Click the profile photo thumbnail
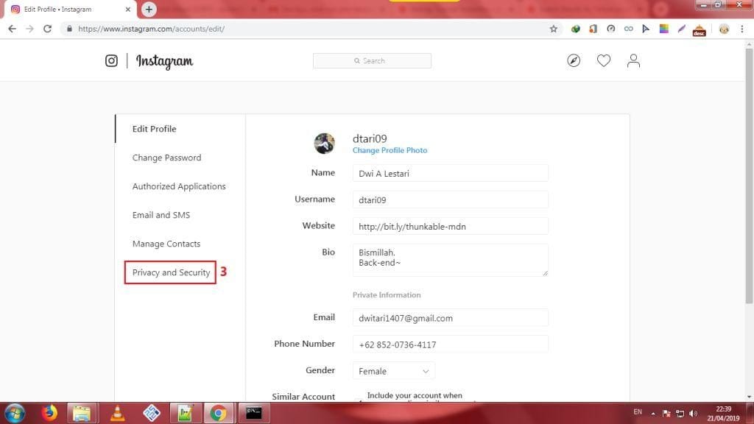 (325, 144)
